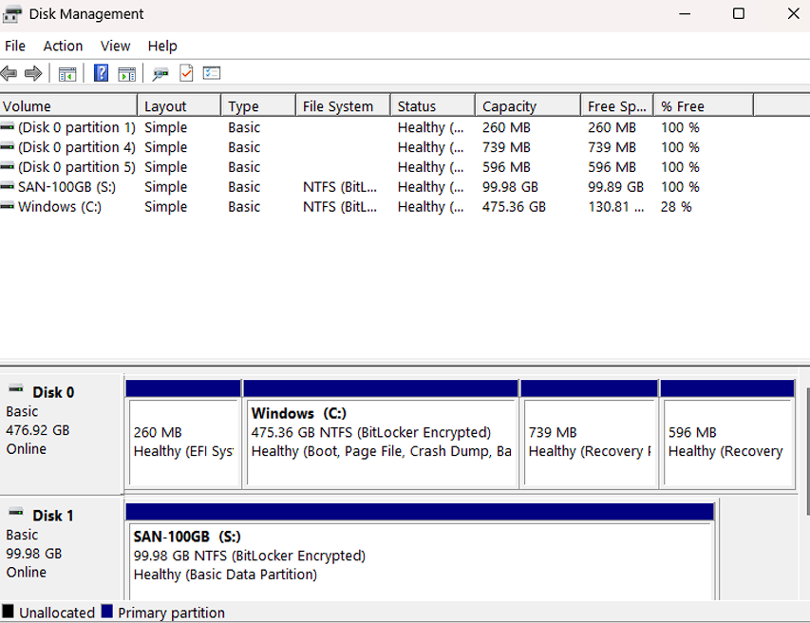Open the File menu
This screenshot has height=623, width=810.
[x=14, y=46]
